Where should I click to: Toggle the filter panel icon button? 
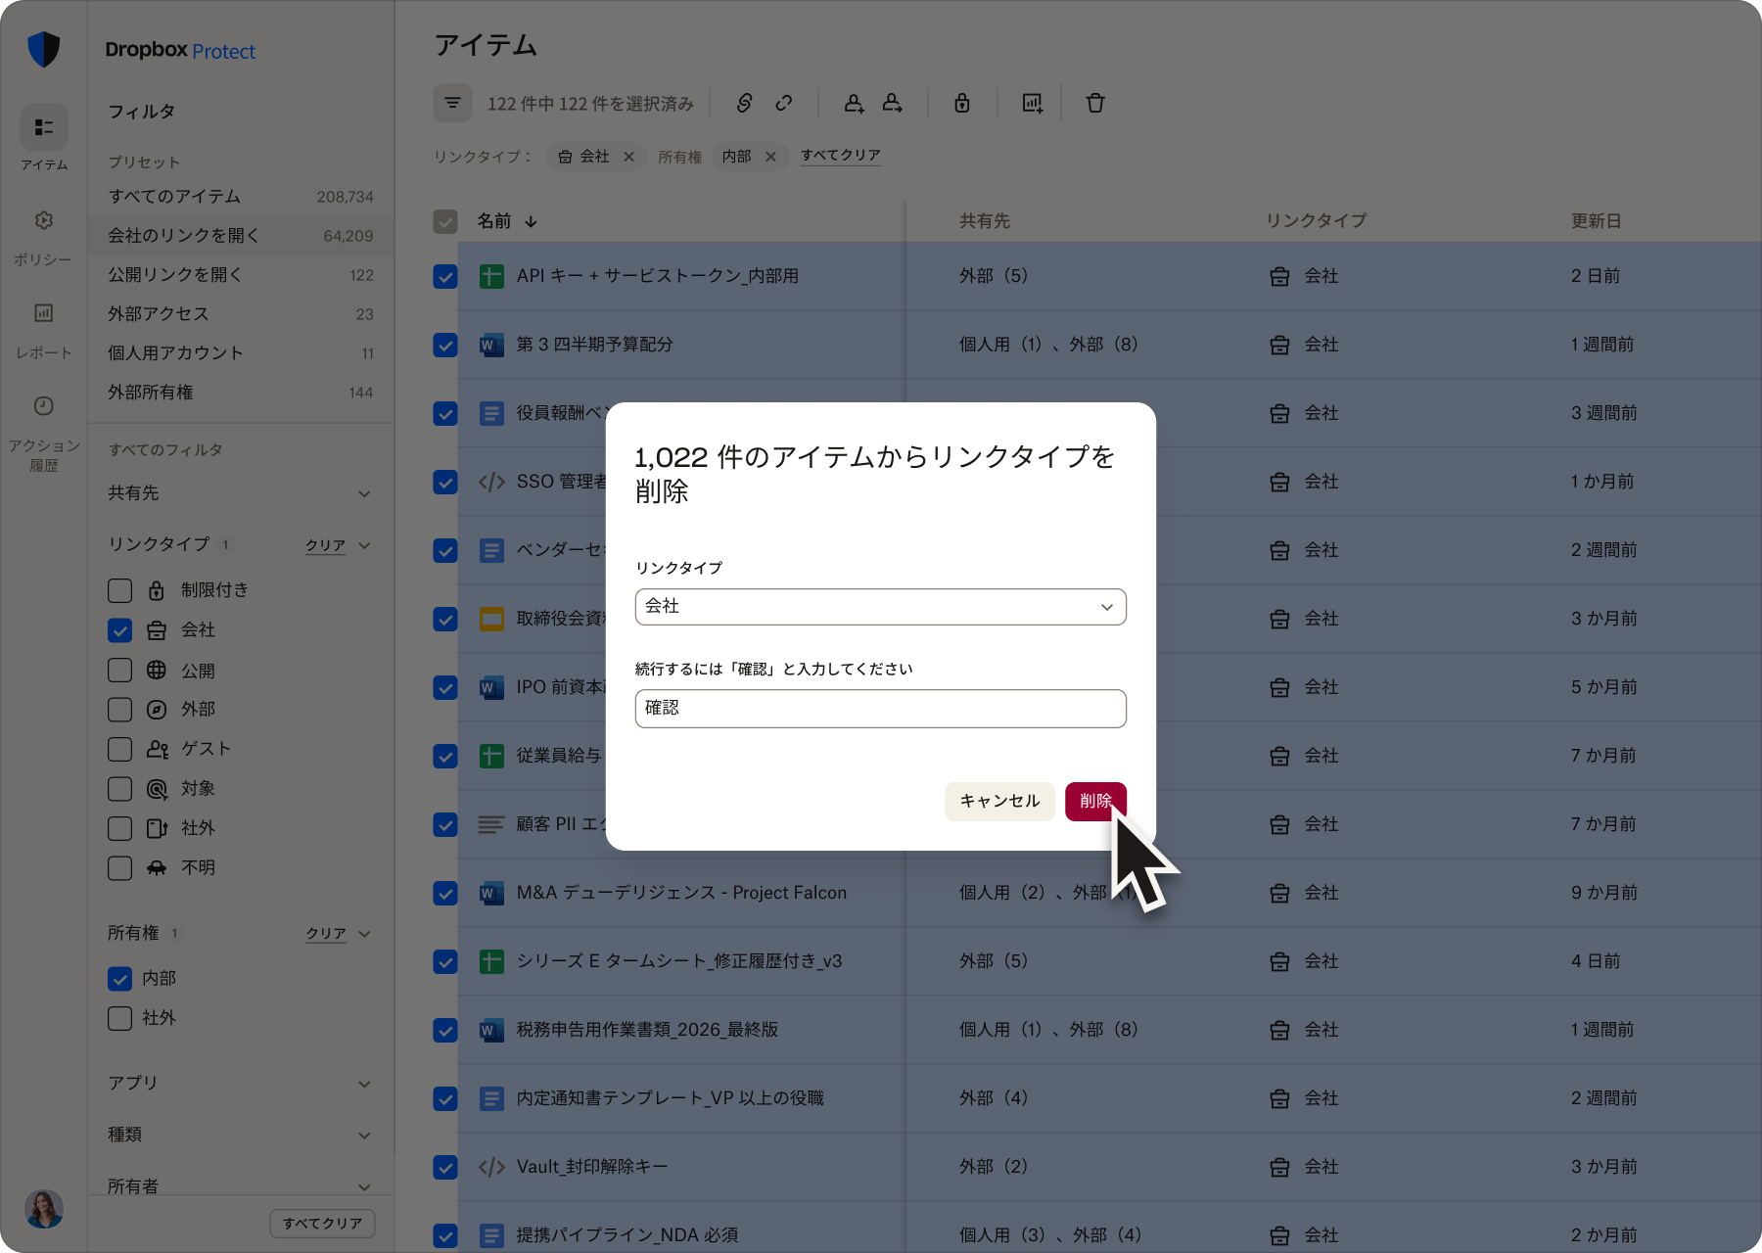click(x=452, y=103)
